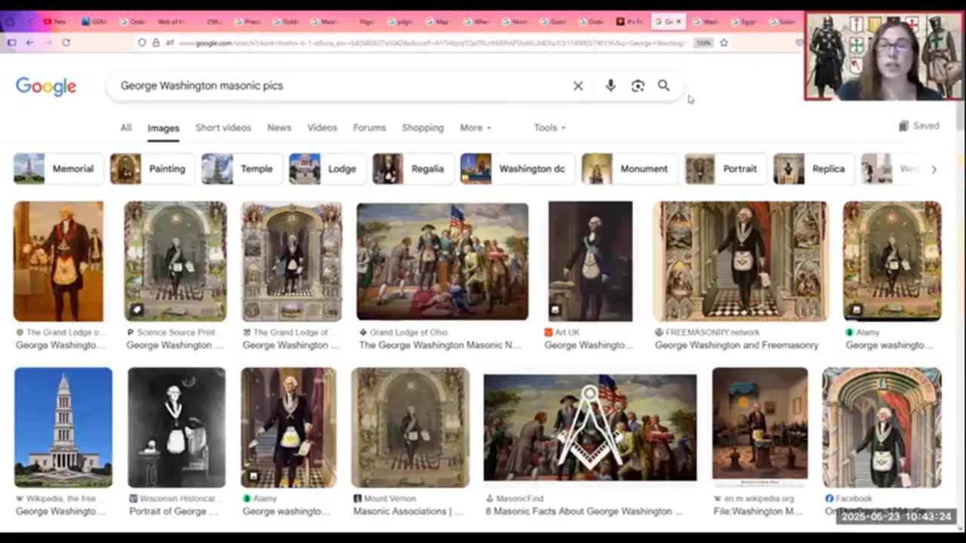Open MasonicFind square and compass image

590,428
